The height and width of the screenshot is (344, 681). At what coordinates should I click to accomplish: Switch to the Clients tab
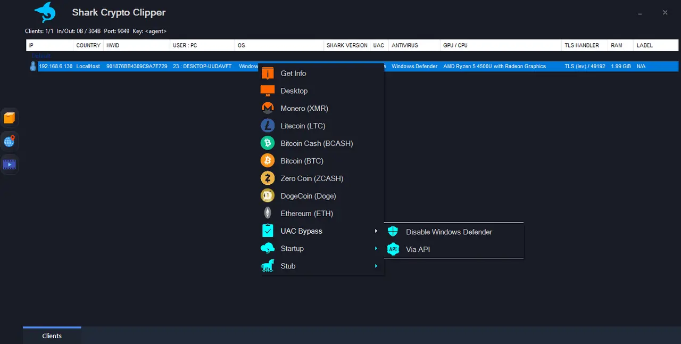(x=52, y=336)
